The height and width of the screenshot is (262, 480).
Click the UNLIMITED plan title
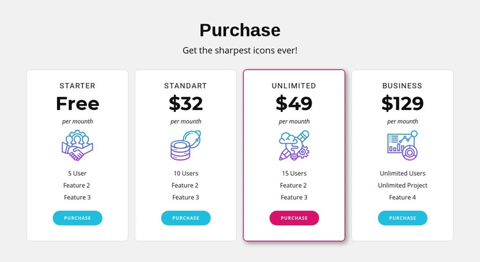(294, 86)
